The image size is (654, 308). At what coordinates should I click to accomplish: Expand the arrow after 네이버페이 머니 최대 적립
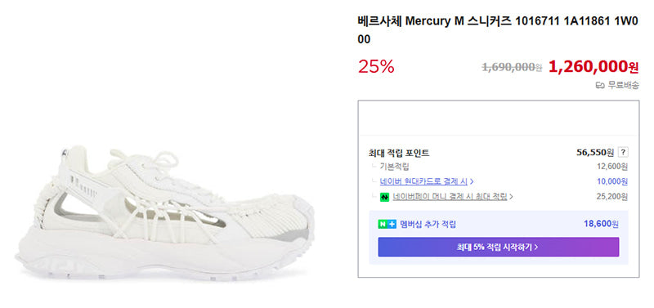tap(511, 197)
